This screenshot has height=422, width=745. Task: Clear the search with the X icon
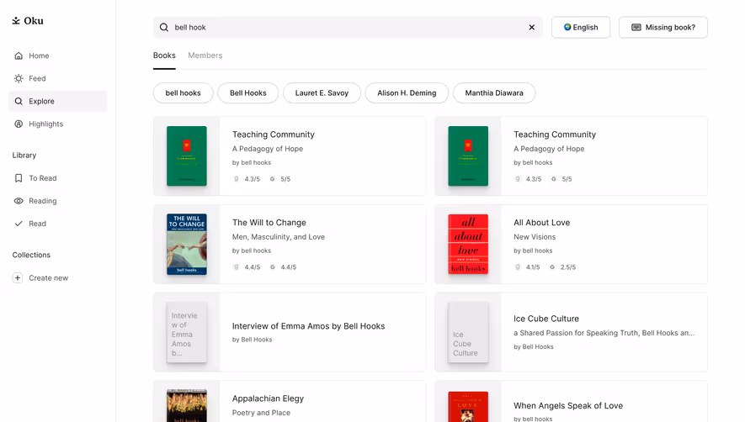(x=532, y=28)
